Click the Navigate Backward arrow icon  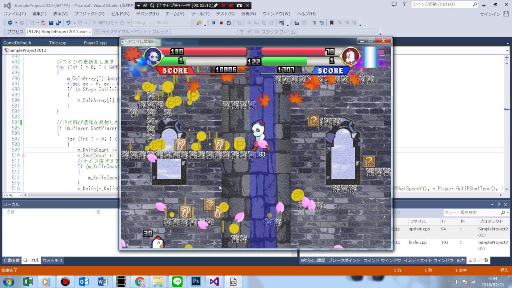point(10,23)
